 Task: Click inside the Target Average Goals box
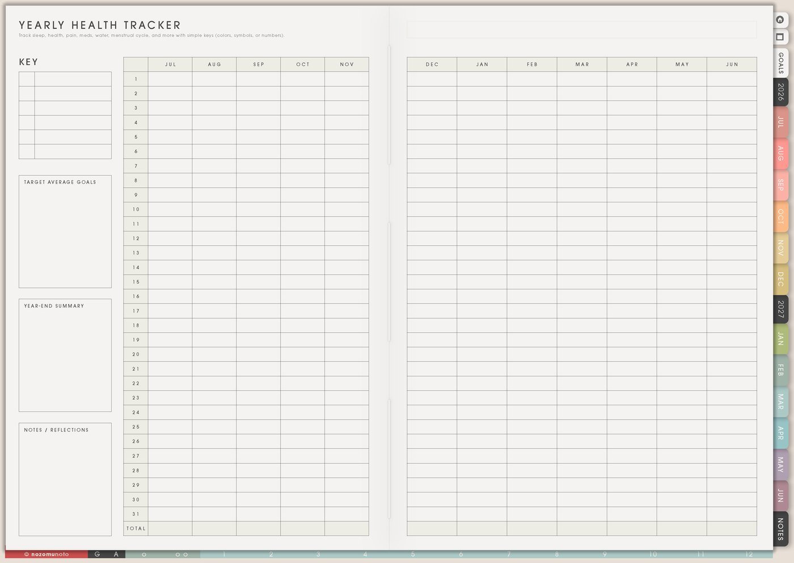[x=65, y=231]
